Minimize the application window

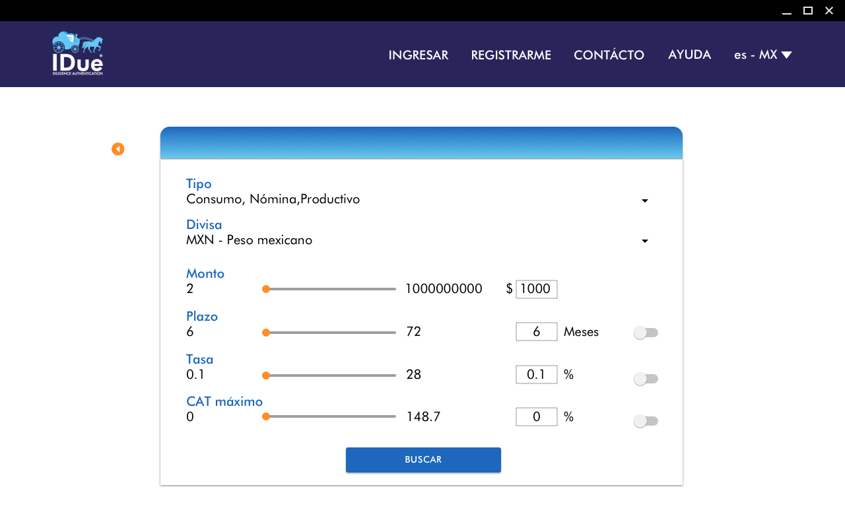786,11
